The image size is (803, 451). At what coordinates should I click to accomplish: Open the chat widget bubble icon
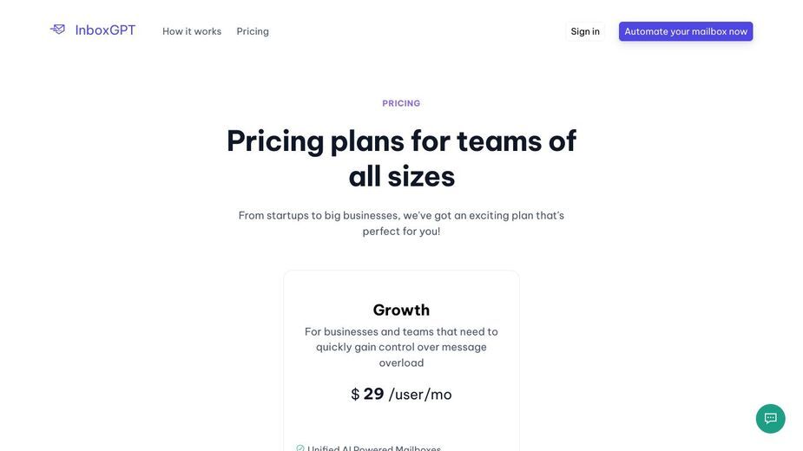tap(770, 418)
